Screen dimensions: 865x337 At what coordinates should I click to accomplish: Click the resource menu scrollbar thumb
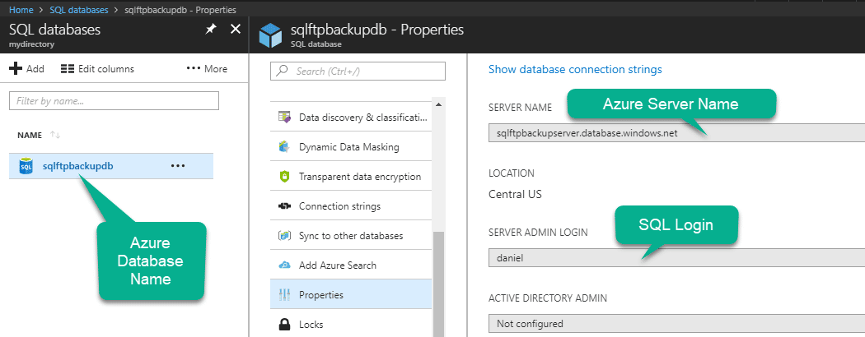pyautogui.click(x=438, y=284)
